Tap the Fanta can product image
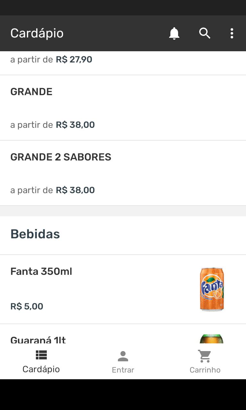The width and height of the screenshot is (246, 410). click(x=212, y=289)
